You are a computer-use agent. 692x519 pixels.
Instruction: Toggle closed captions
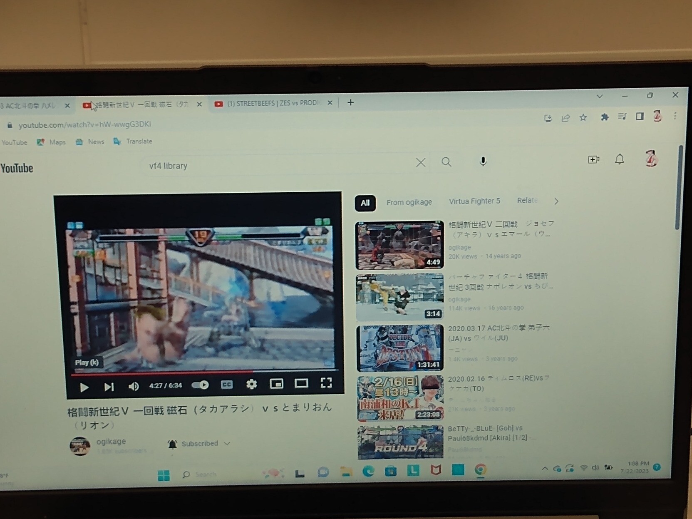click(226, 385)
